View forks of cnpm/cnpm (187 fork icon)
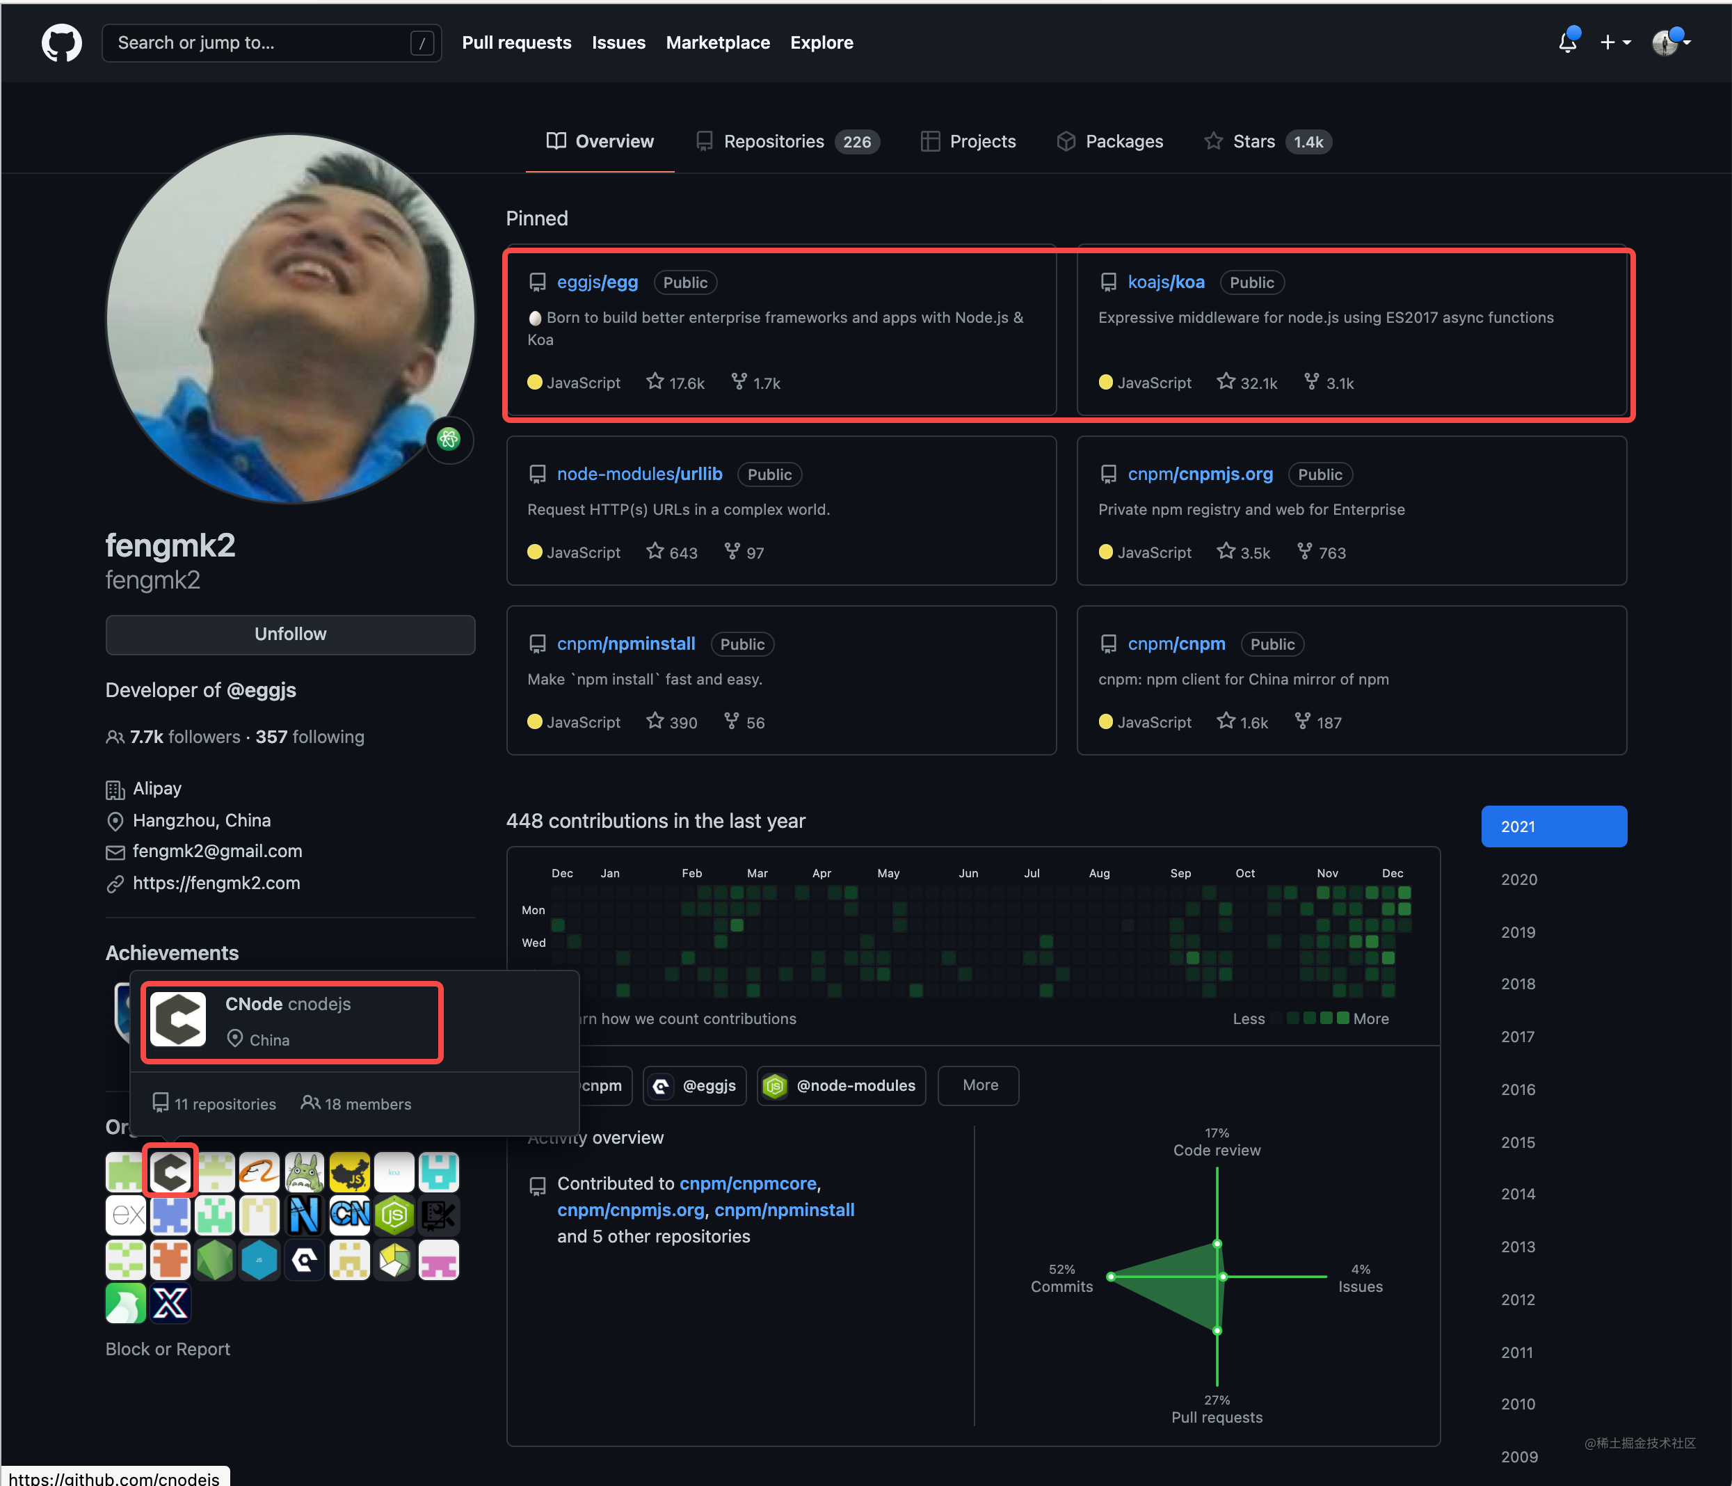This screenshot has height=1486, width=1732. point(1318,721)
